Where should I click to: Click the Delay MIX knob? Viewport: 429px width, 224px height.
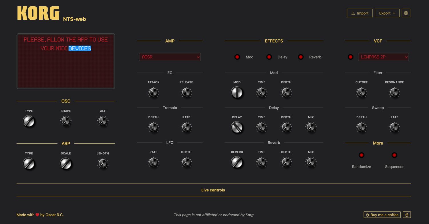pos(311,127)
